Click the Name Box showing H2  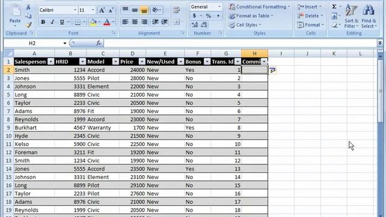point(32,43)
